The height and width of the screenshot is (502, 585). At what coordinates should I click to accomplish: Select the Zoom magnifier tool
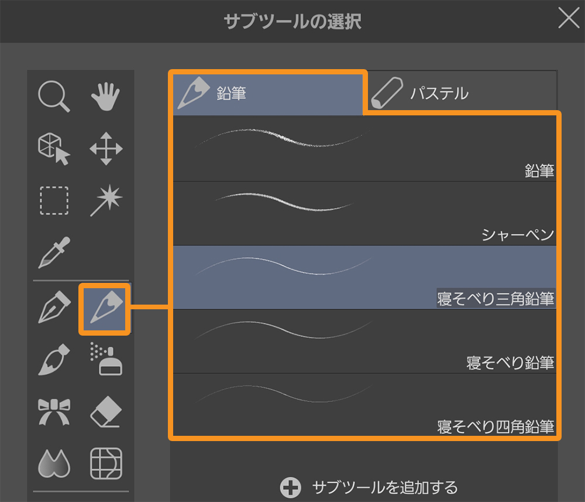coord(54,97)
